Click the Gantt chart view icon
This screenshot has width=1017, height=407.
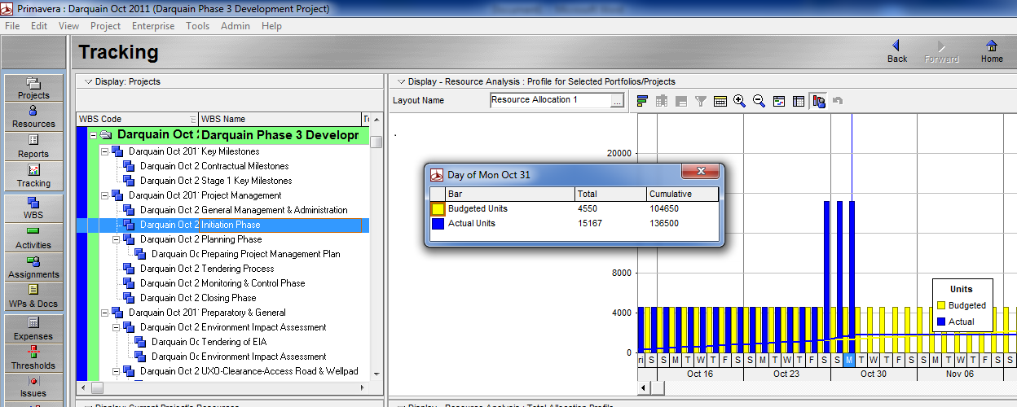point(779,101)
